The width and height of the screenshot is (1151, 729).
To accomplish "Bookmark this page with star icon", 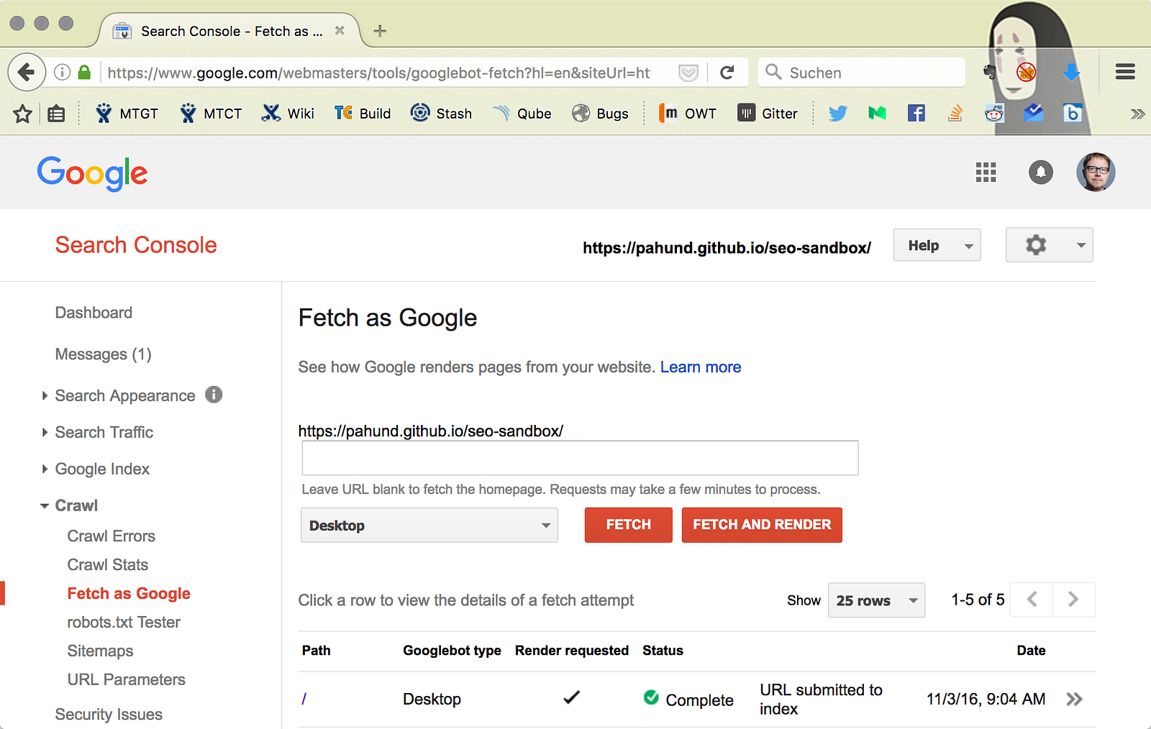I will click(22, 114).
